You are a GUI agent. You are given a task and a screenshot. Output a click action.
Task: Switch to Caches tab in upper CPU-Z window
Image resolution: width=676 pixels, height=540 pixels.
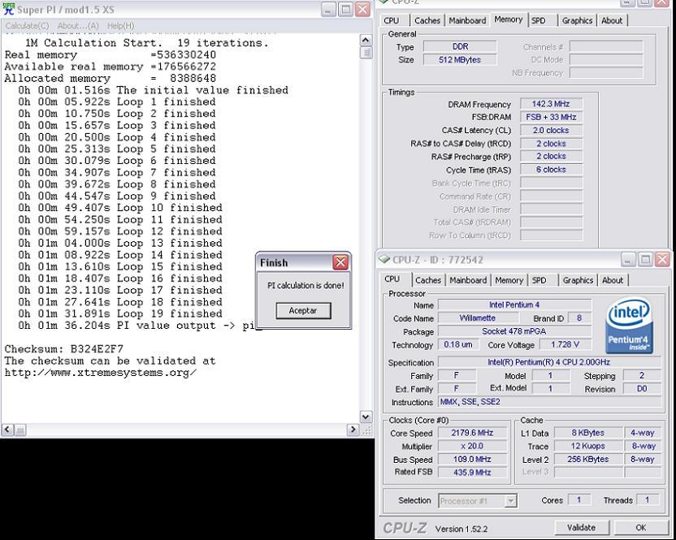tap(427, 20)
